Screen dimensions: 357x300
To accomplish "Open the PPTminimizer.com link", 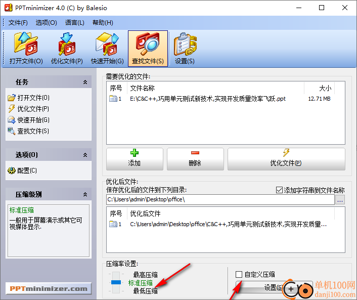I will (x=49, y=288).
